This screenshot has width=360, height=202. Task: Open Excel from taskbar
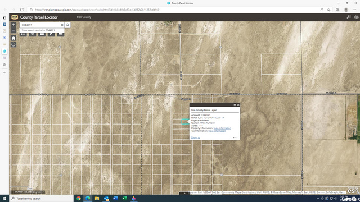click(124, 198)
